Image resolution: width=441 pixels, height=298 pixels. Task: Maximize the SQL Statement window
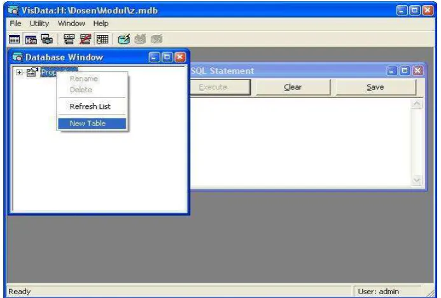405,71
